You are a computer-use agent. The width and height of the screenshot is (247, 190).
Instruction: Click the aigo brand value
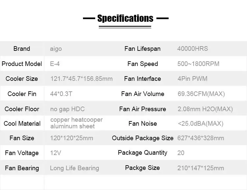(56, 49)
